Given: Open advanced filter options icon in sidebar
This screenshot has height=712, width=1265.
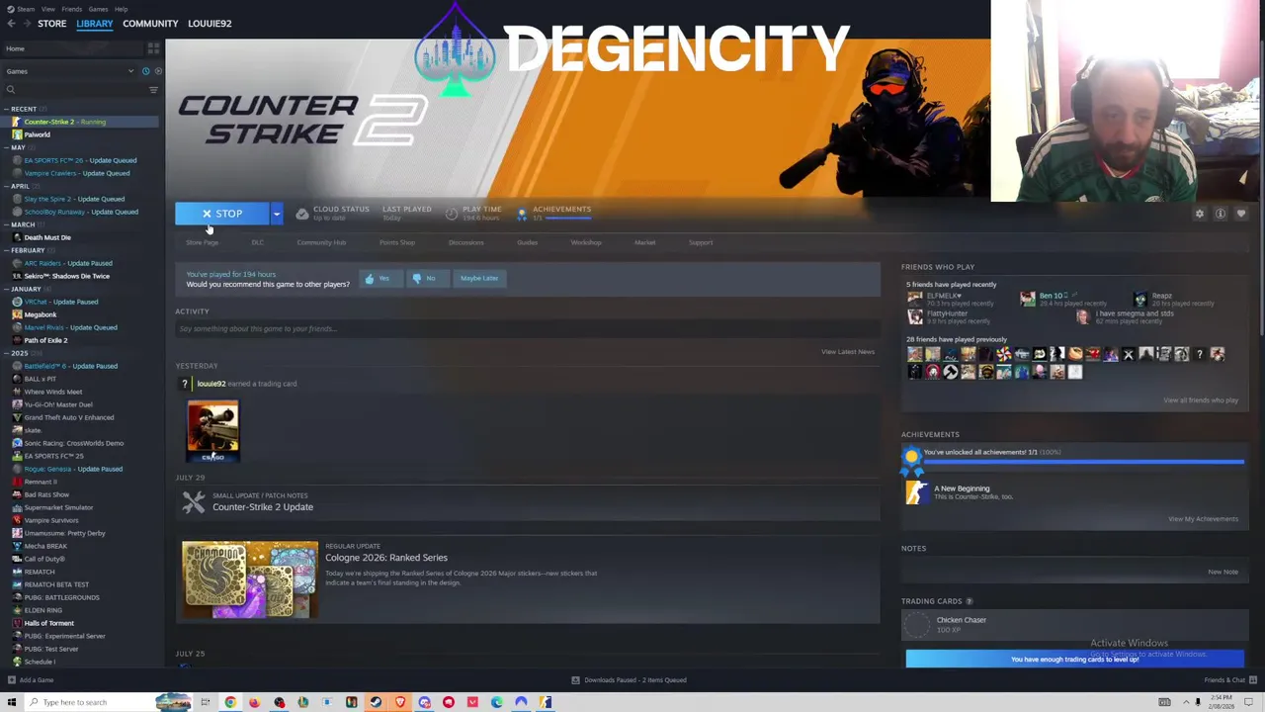Looking at the screenshot, I should coord(153,90).
